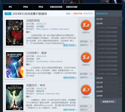125x112 pixels.
Task: Click the 游民评分 pill for 龙腾世纪：审判
Action: tap(86, 110)
